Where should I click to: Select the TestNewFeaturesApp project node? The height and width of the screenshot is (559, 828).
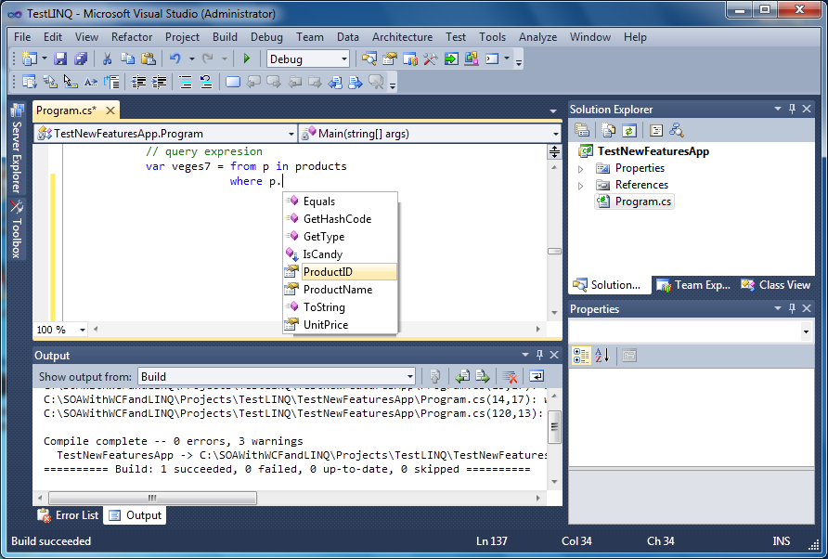644,151
